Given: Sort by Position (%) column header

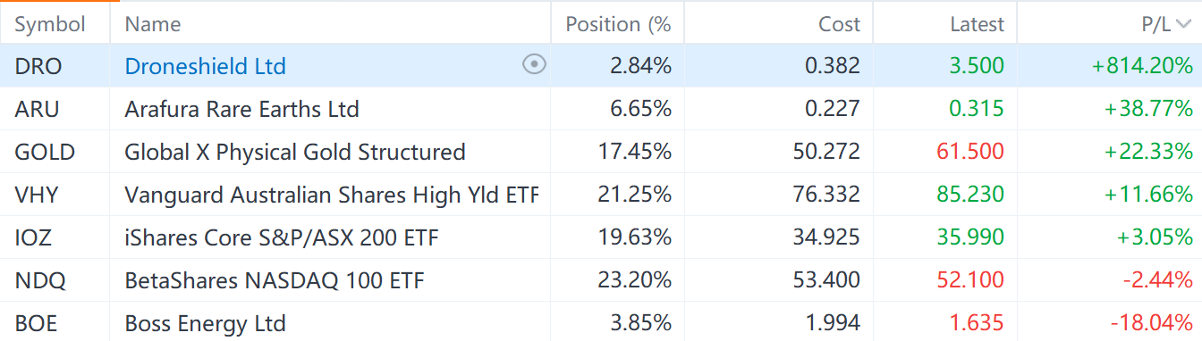Looking at the screenshot, I should tap(618, 24).
